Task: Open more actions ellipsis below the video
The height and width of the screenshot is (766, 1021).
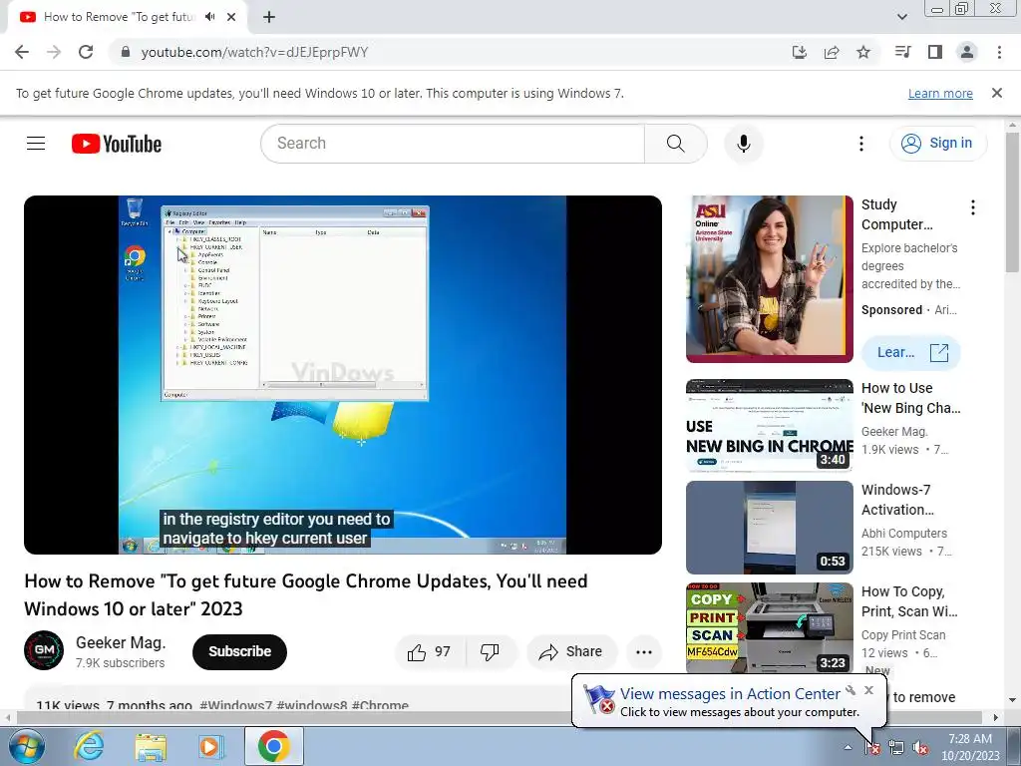Action: [x=643, y=652]
